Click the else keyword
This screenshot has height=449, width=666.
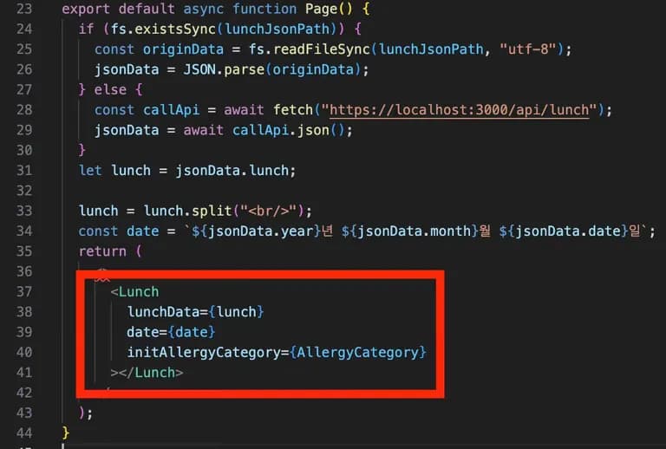point(110,90)
